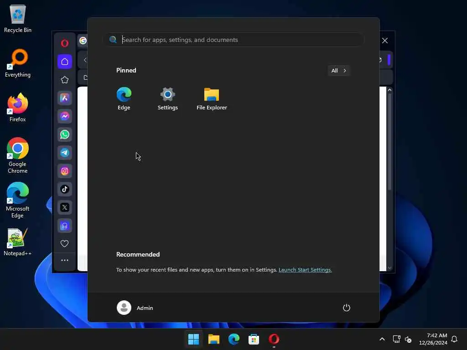Open Settings from pinned apps
Screen dimensions: 467x350
168,99
